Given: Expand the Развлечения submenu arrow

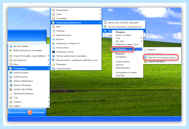Looking at the screenshot, I should [100, 10].
